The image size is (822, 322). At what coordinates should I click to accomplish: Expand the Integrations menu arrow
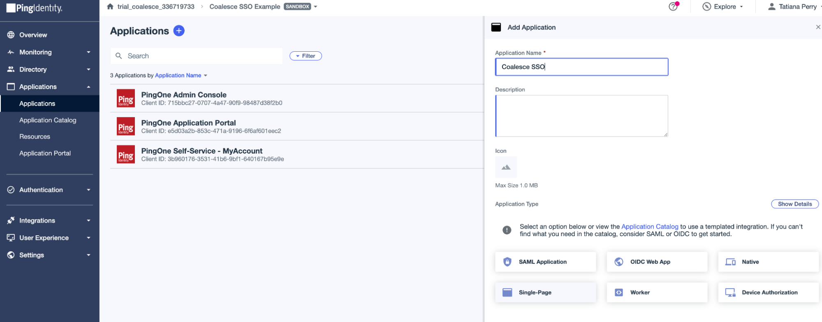pyautogui.click(x=88, y=221)
